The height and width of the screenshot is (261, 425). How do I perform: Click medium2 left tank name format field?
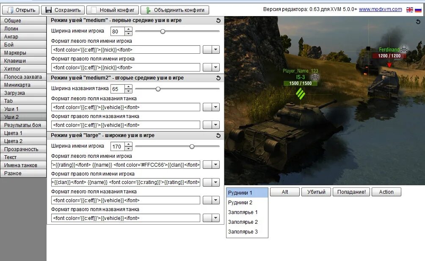click(x=126, y=107)
